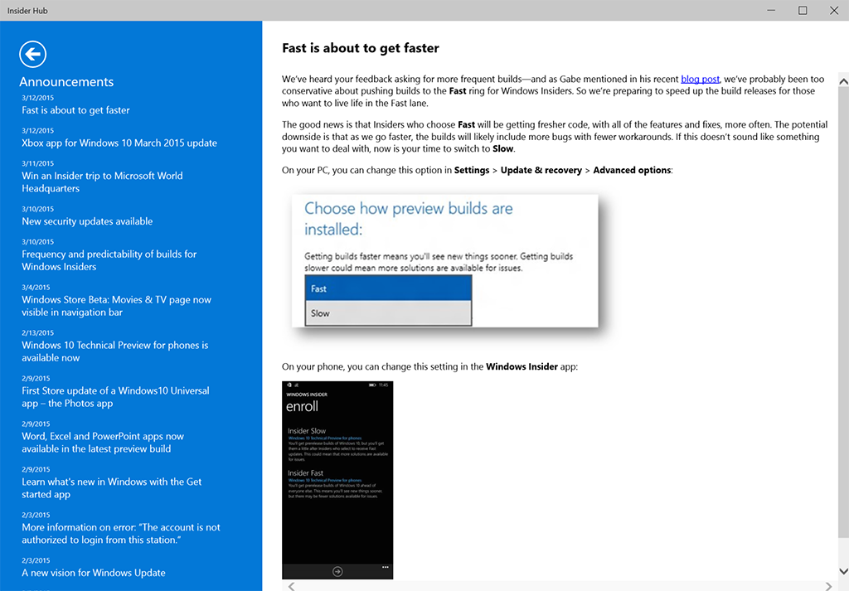The image size is (849, 591).
Task: Open 'A new vision for Windows Update'
Action: click(94, 573)
